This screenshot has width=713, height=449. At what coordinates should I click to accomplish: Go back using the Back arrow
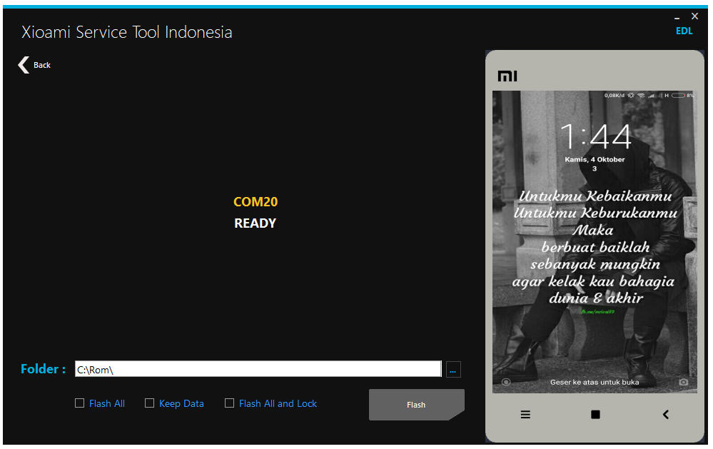click(34, 65)
